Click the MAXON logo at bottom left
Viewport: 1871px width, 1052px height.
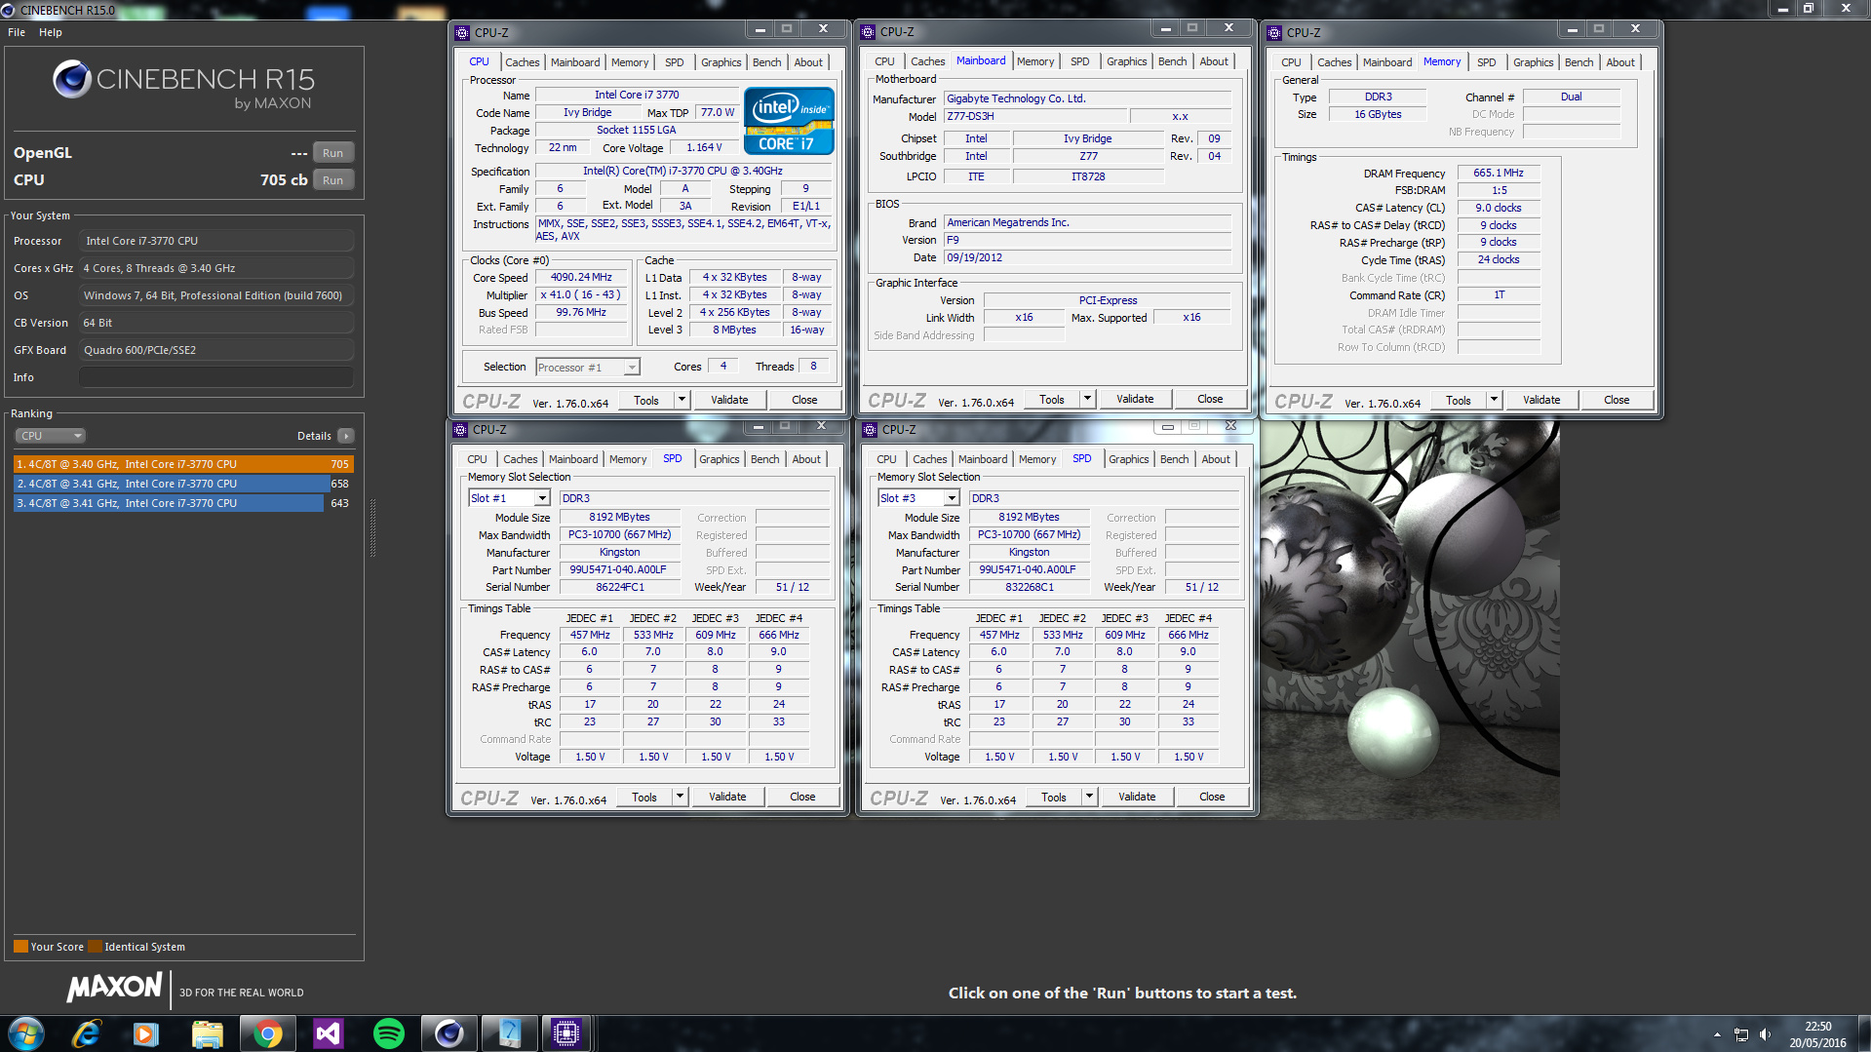[114, 987]
